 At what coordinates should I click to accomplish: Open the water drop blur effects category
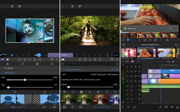(90, 92)
